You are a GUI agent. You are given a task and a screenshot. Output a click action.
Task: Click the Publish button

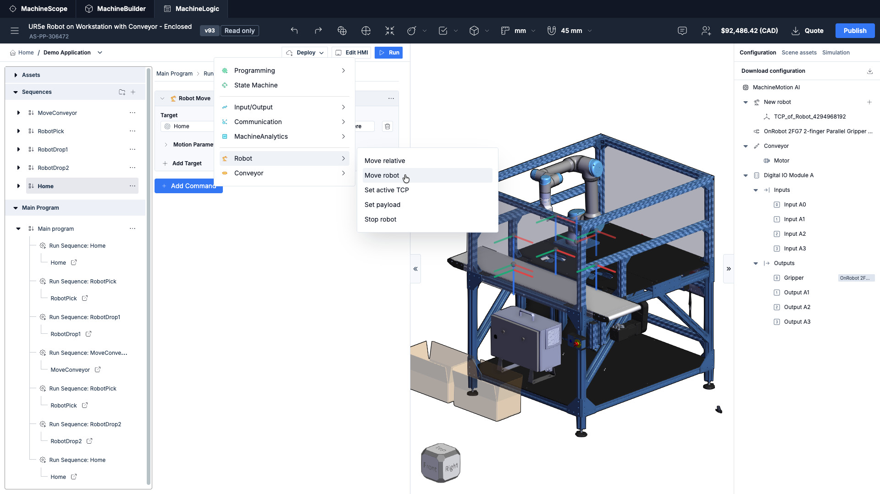pyautogui.click(x=855, y=31)
